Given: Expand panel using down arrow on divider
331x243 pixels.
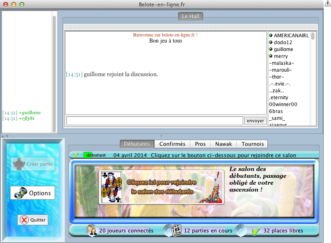Looking at the screenshot, I should click(7, 136).
